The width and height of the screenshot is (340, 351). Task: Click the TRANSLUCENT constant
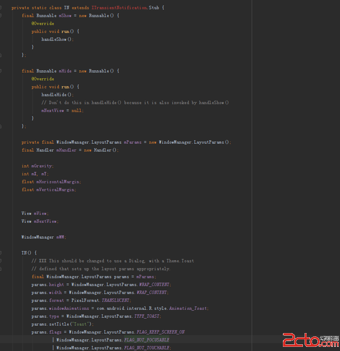[x=115, y=300]
